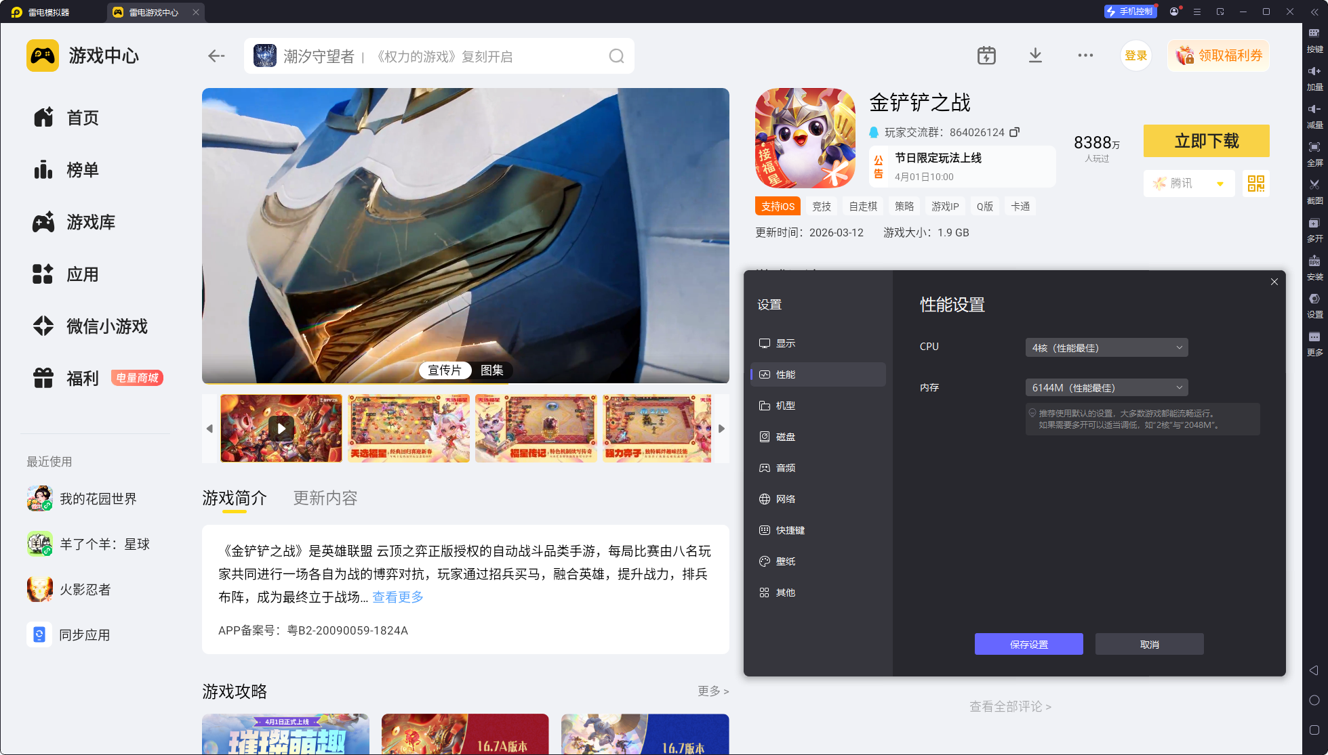Click the QR code icon
The image size is (1328, 755).
(x=1255, y=184)
